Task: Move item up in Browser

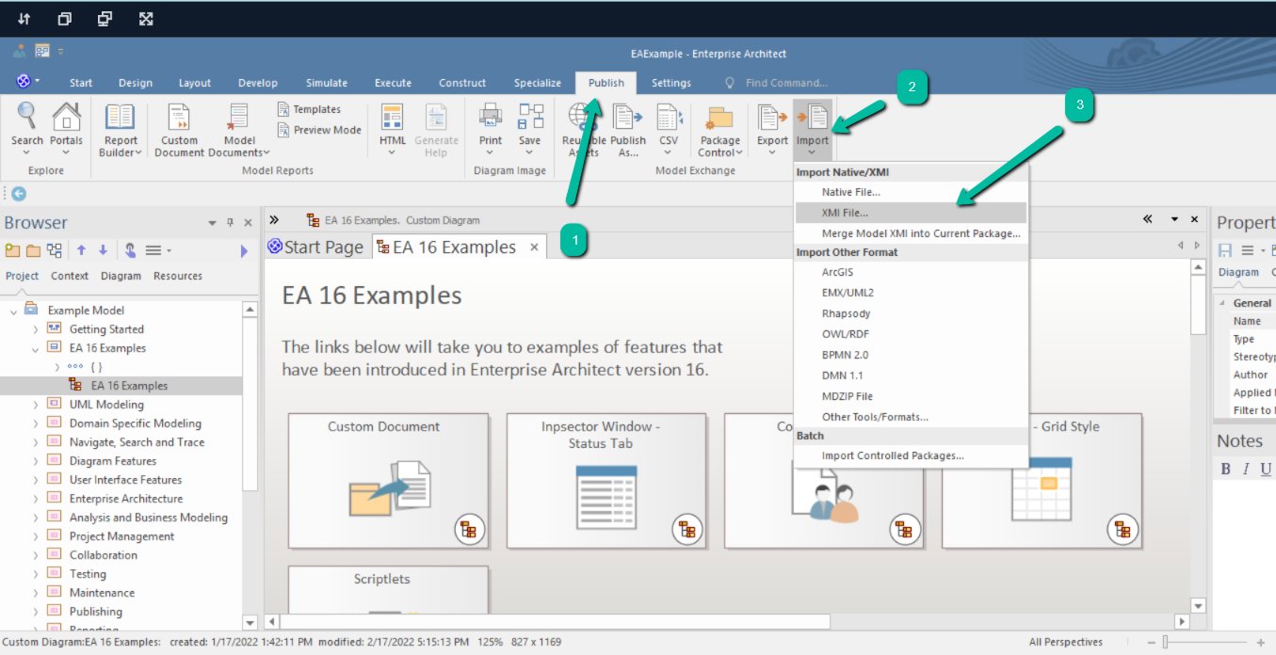Action: point(82,250)
